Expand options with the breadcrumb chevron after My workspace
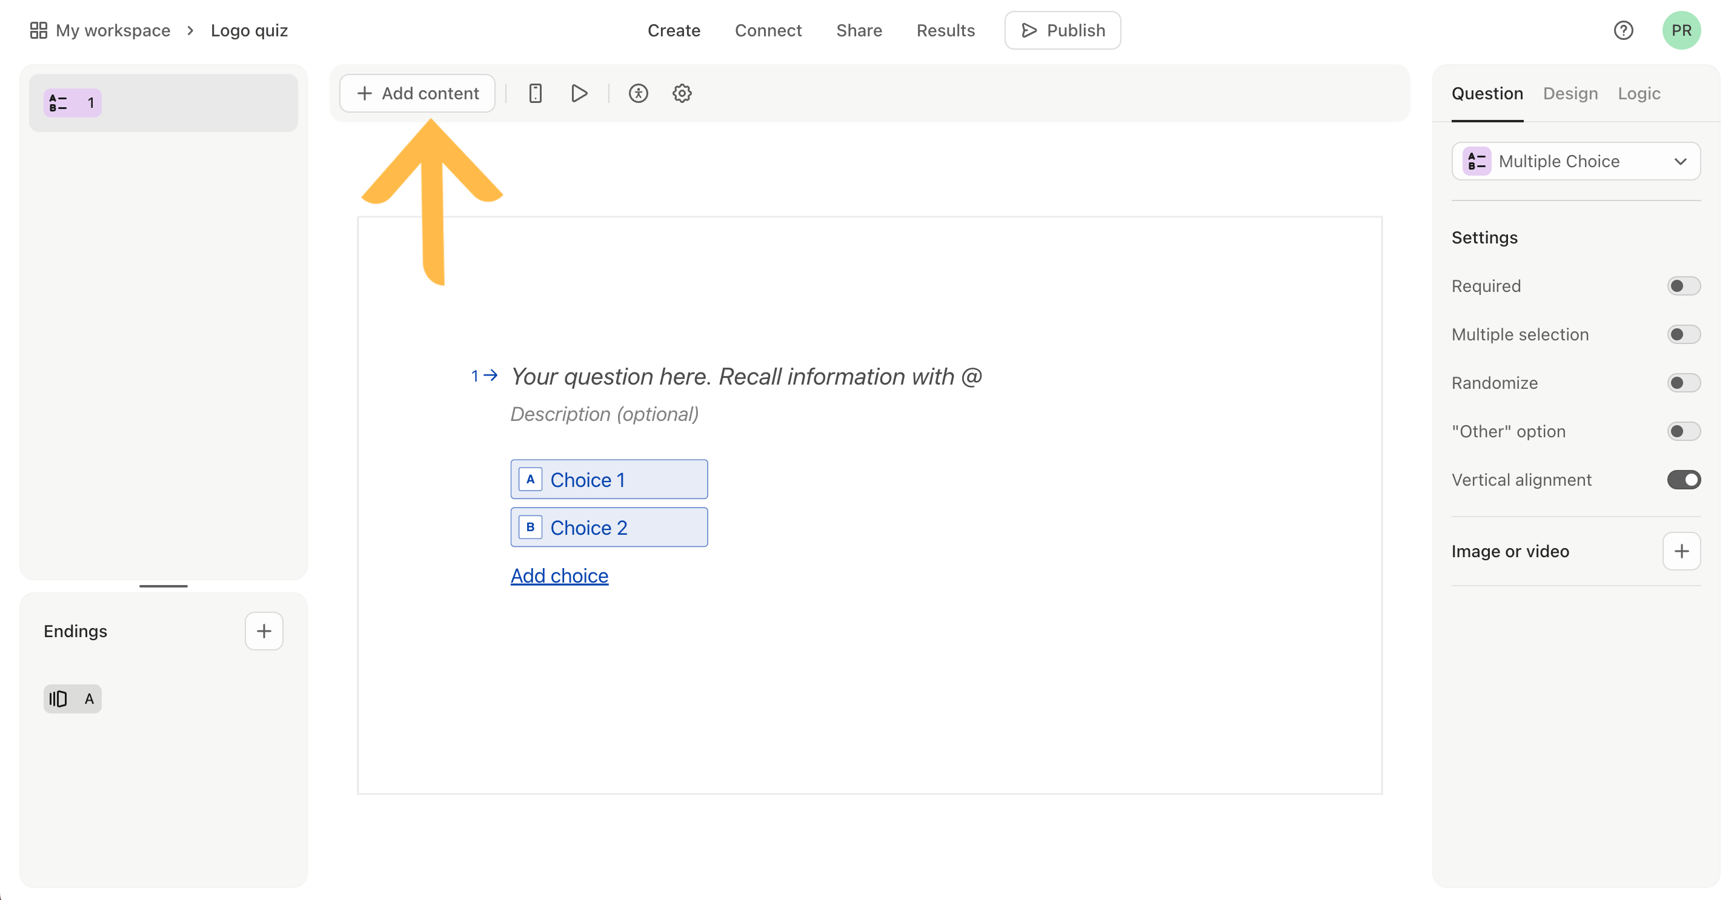Viewport: 1734px width, 900px height. pyautogui.click(x=191, y=30)
